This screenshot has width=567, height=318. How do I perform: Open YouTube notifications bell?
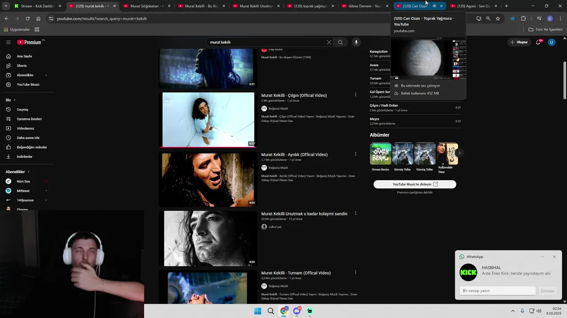pos(538,42)
